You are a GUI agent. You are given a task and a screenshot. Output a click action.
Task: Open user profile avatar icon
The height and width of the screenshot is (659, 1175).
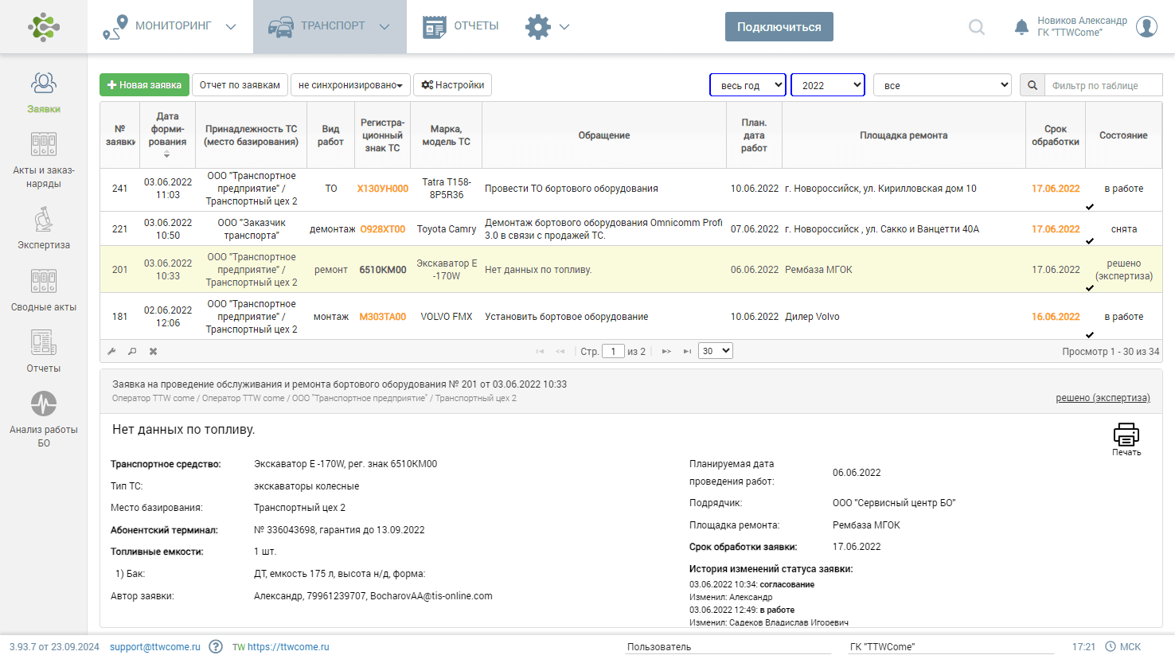coord(1147,26)
